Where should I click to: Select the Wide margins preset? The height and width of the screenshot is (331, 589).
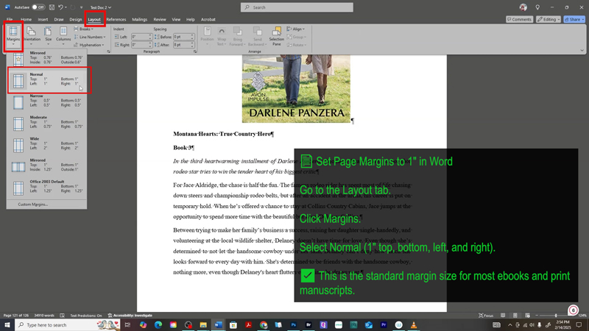pos(47,144)
